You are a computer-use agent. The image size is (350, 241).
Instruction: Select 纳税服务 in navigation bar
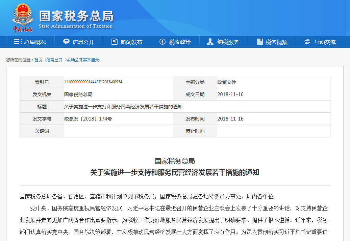tap(228, 42)
